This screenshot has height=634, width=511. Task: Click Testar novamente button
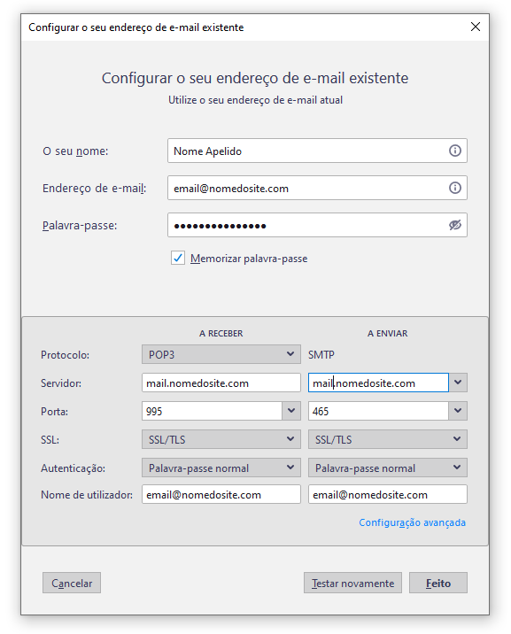point(353,583)
